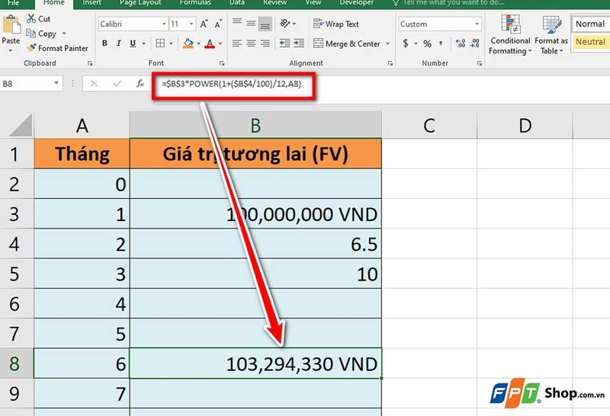The width and height of the screenshot is (610, 416).
Task: Click the Paste clipboard icon
Action: [11, 25]
